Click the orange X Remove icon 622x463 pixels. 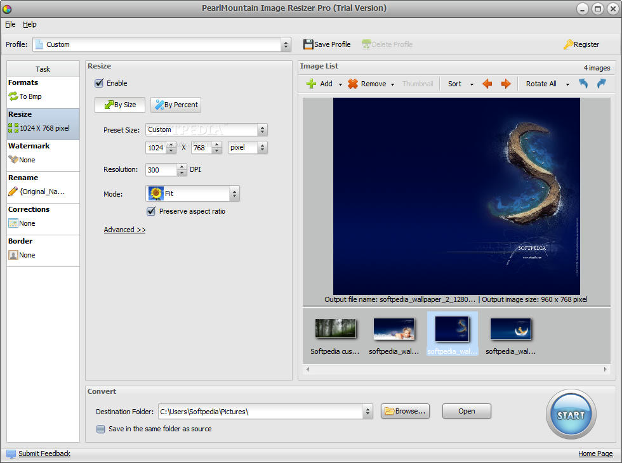point(353,84)
